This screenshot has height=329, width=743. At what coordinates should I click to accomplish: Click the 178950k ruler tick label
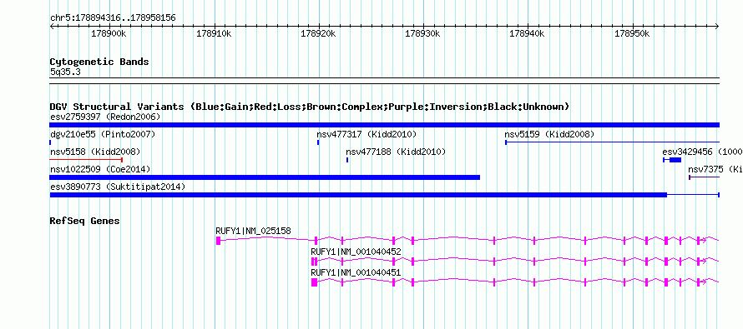click(632, 33)
